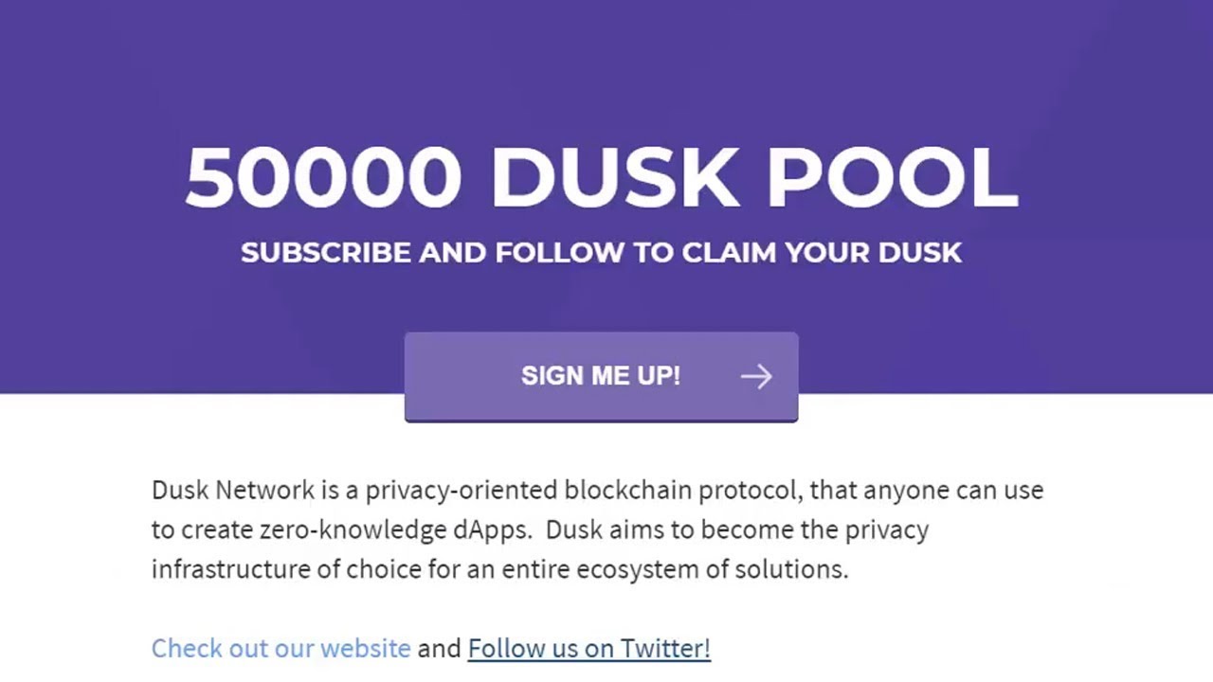Click the SIGN ME UP! button
Screen dimensions: 1213x682
pos(601,376)
